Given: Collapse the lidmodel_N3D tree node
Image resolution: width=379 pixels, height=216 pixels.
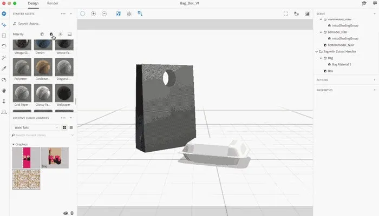Looking at the screenshot, I should (x=321, y=32).
